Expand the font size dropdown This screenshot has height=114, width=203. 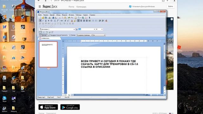[102, 29]
